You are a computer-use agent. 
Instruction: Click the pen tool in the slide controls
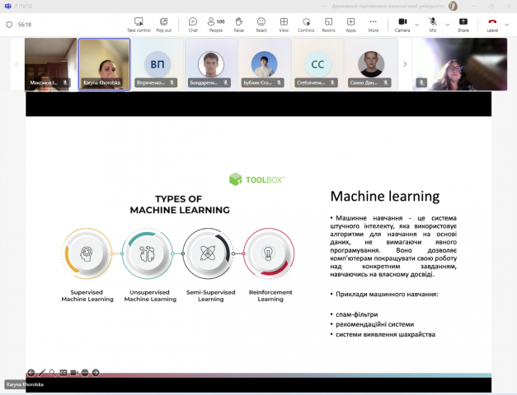[42, 373]
